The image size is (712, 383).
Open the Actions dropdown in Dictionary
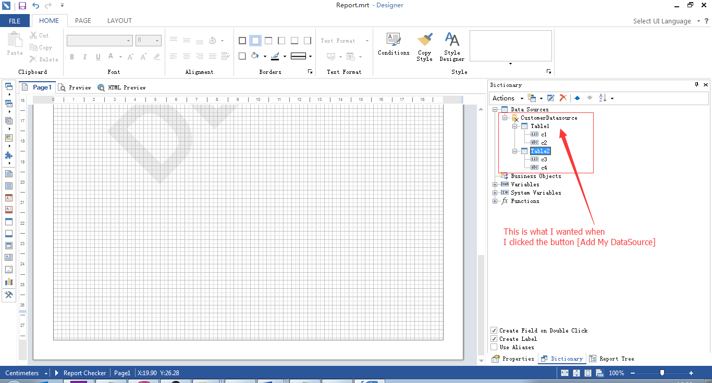[507, 98]
